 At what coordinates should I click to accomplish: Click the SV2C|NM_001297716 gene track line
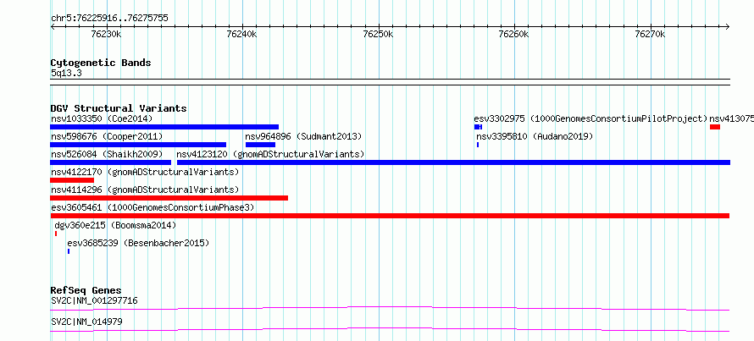[x=390, y=308]
